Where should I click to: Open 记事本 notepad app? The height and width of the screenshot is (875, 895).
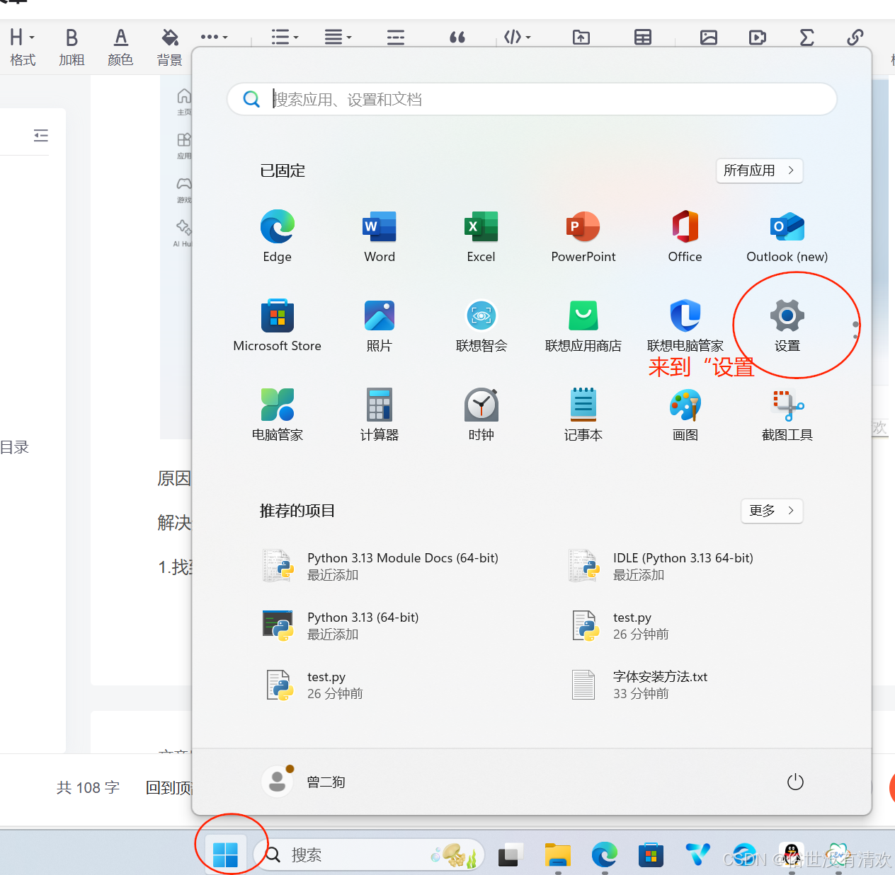click(583, 415)
